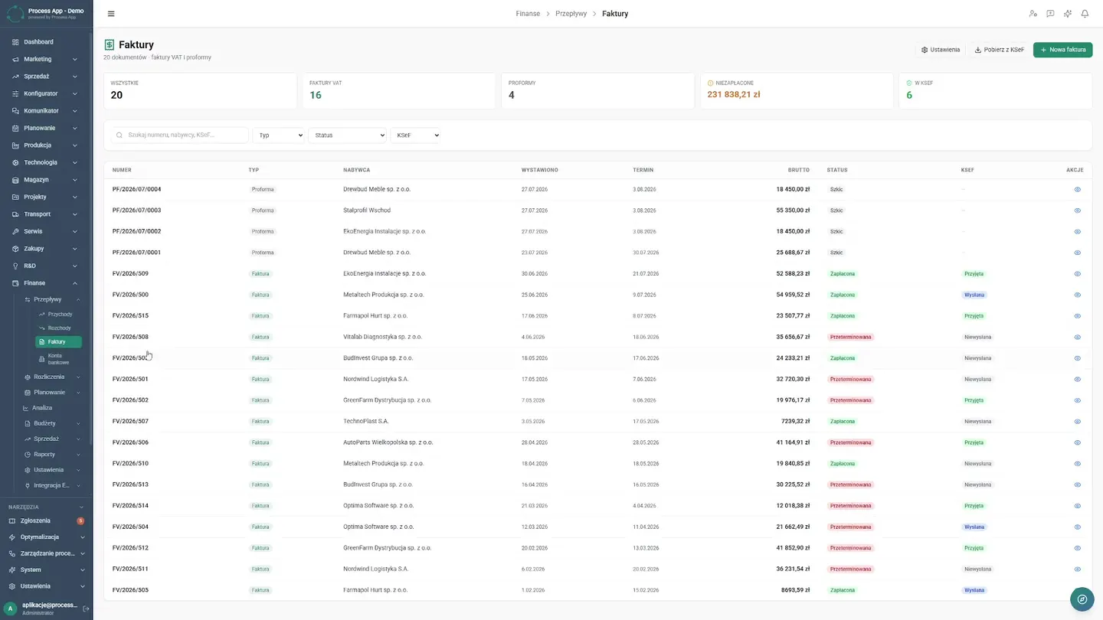1103x620 pixels.
Task: Click the Projekty sidebar icon
Action: pos(15,197)
